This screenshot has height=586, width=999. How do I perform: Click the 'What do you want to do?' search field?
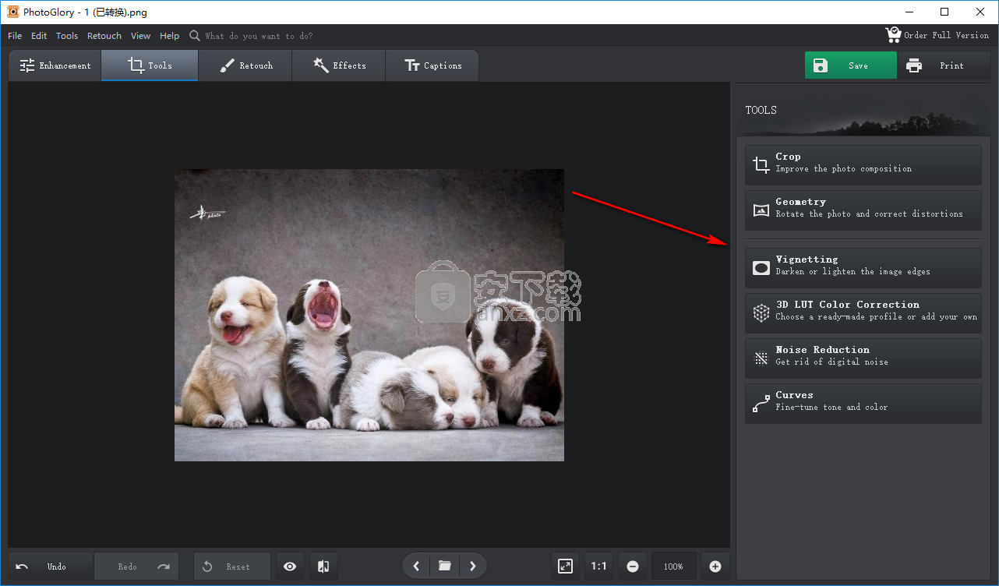tap(259, 36)
